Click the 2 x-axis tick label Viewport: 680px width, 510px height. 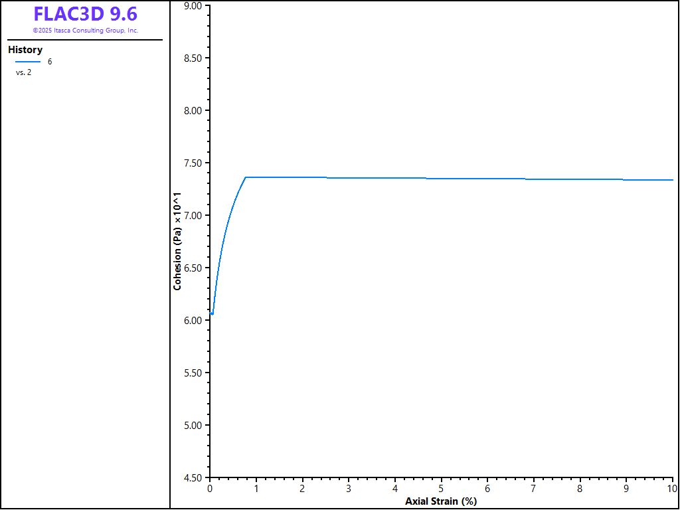click(x=302, y=489)
